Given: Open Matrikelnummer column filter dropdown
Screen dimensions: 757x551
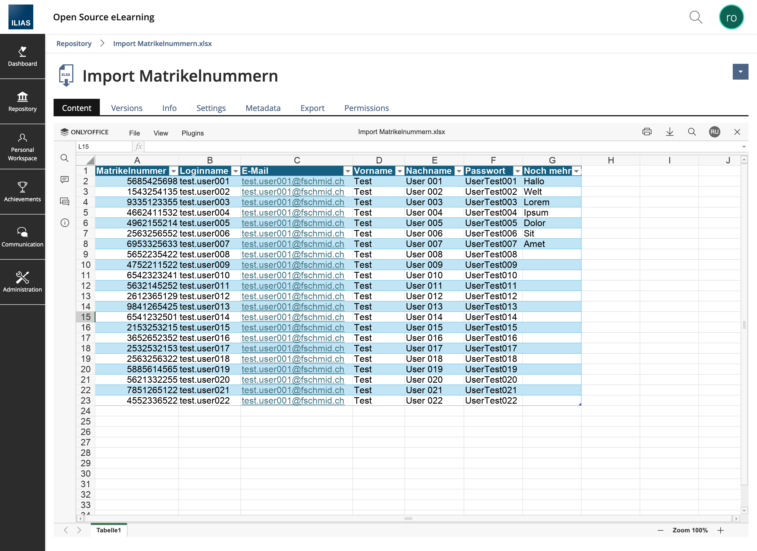Looking at the screenshot, I should coord(173,171).
